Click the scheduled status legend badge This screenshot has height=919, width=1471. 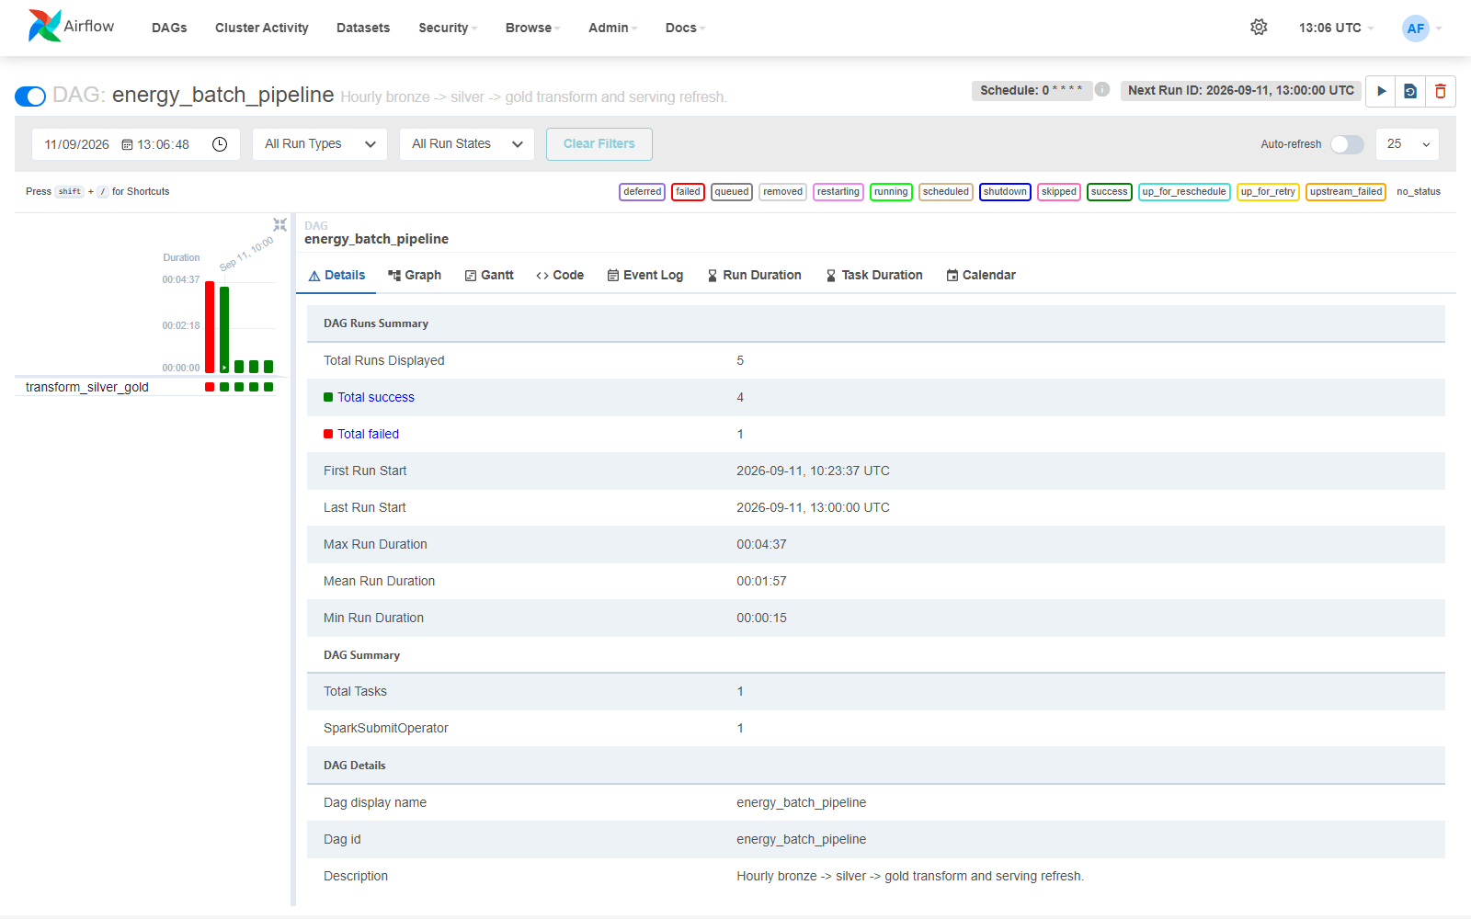946,192
